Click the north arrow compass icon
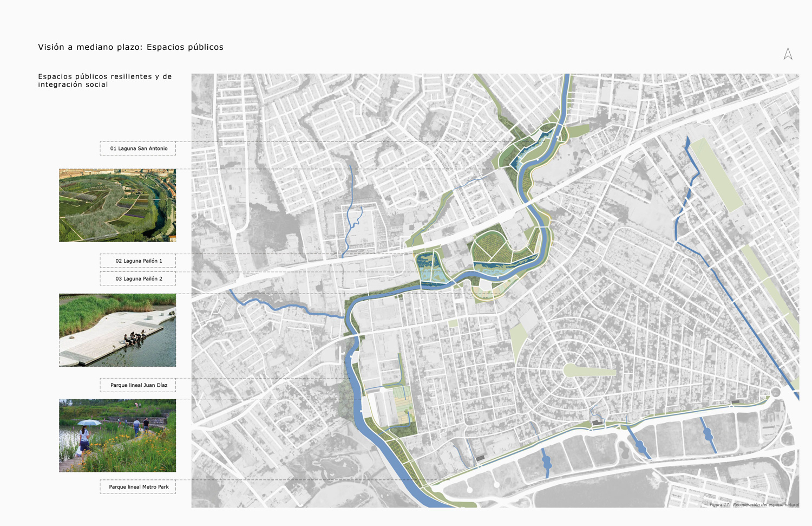812x526 pixels. click(x=788, y=54)
